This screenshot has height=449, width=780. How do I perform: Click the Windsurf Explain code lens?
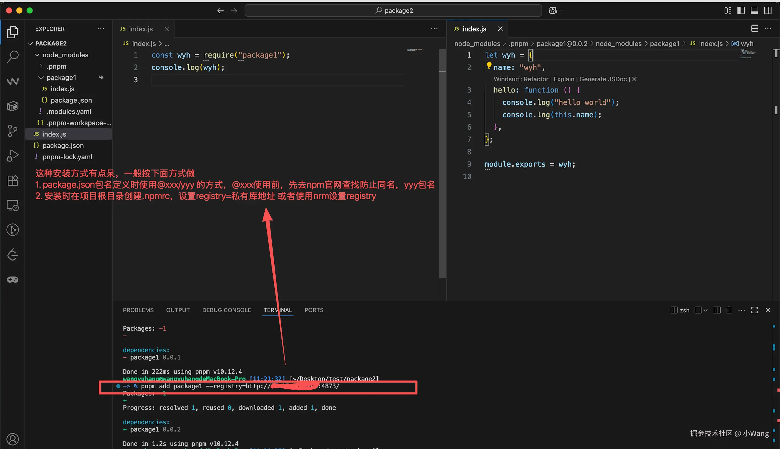click(x=564, y=79)
